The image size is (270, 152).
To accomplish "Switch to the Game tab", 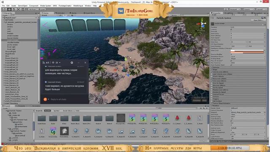I will click(x=73, y=13).
